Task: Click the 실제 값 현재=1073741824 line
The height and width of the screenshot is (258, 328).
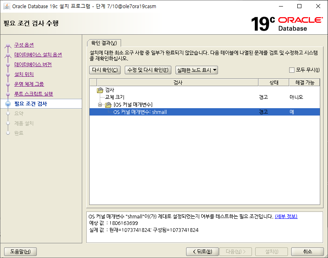Action: (x=144, y=230)
